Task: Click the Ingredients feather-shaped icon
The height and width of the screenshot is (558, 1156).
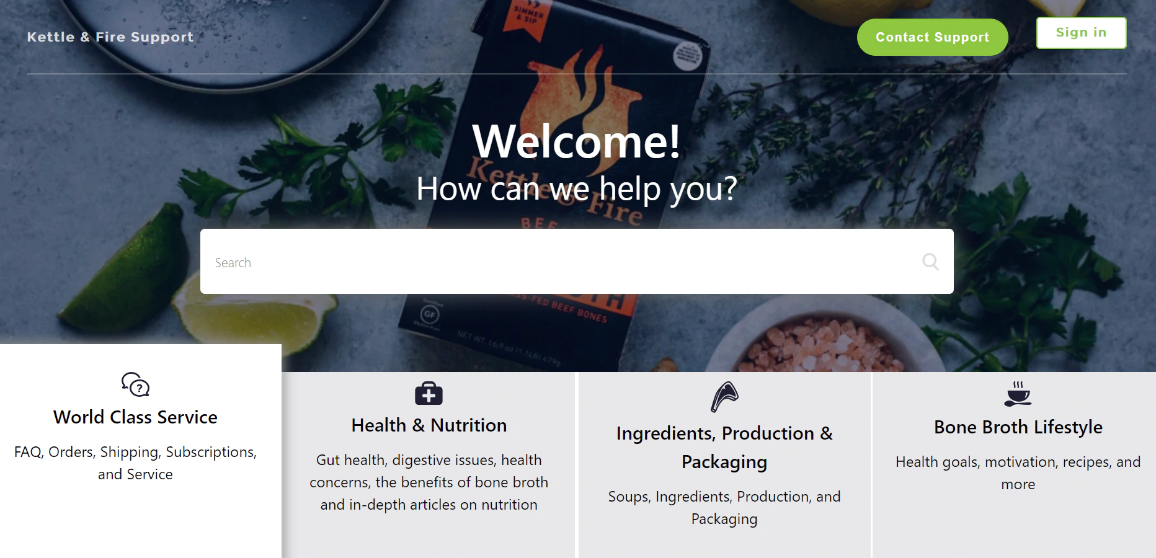Action: [724, 397]
